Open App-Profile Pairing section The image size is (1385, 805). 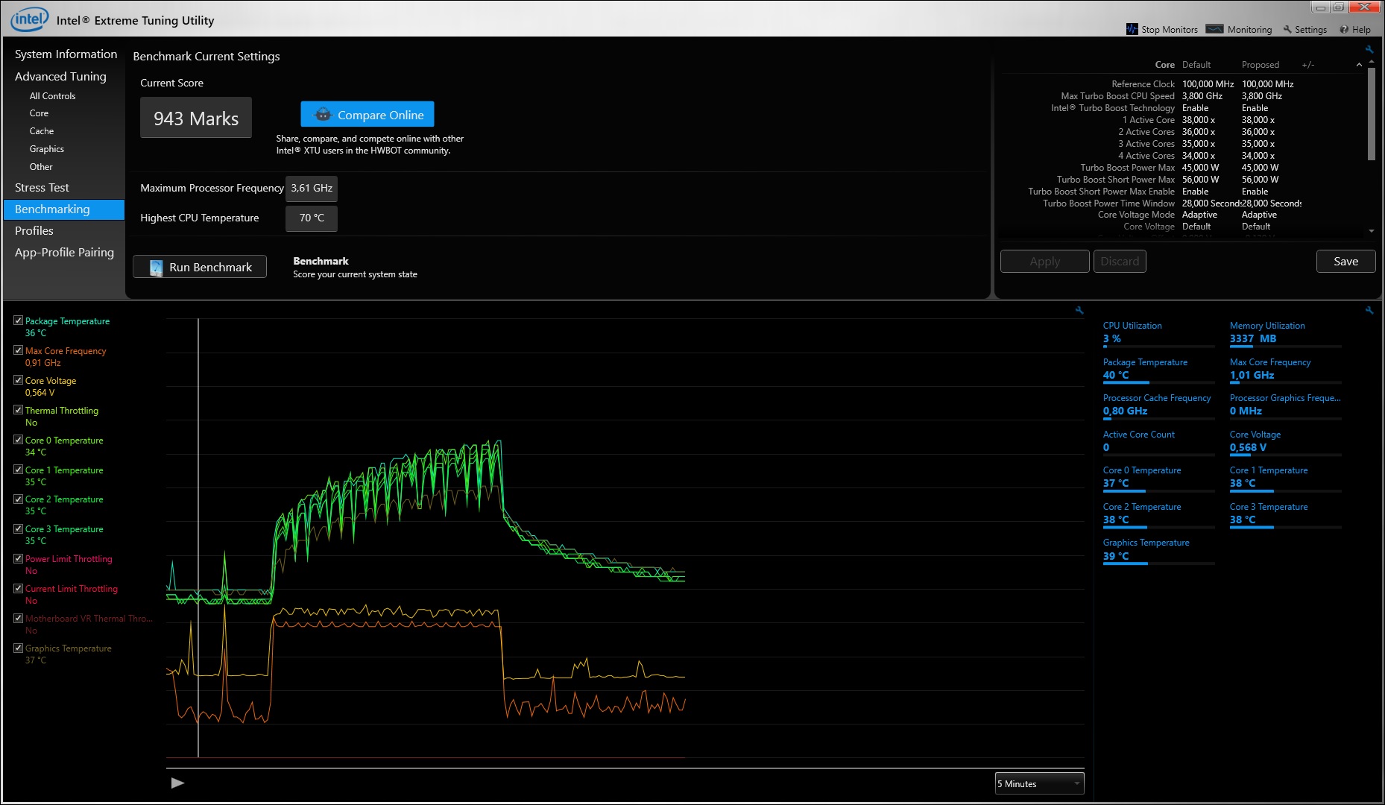coord(64,253)
